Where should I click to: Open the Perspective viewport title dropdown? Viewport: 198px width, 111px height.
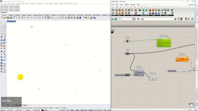pyautogui.click(x=15, y=21)
